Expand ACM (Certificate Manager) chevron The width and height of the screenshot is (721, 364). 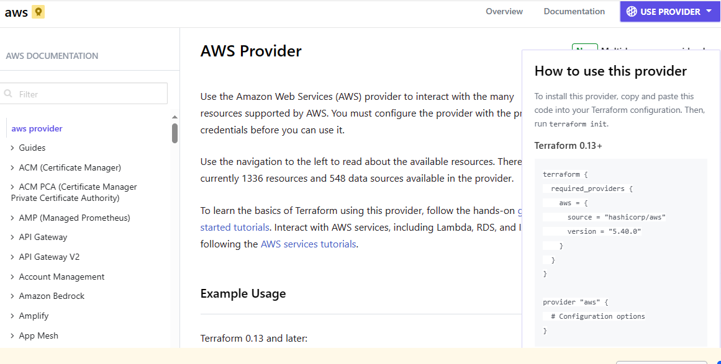click(12, 167)
